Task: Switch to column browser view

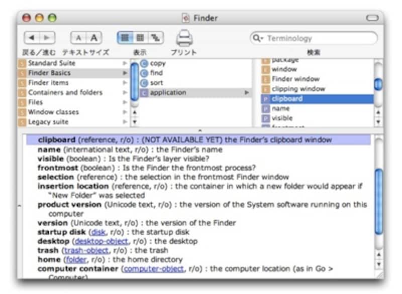Action: (125, 38)
